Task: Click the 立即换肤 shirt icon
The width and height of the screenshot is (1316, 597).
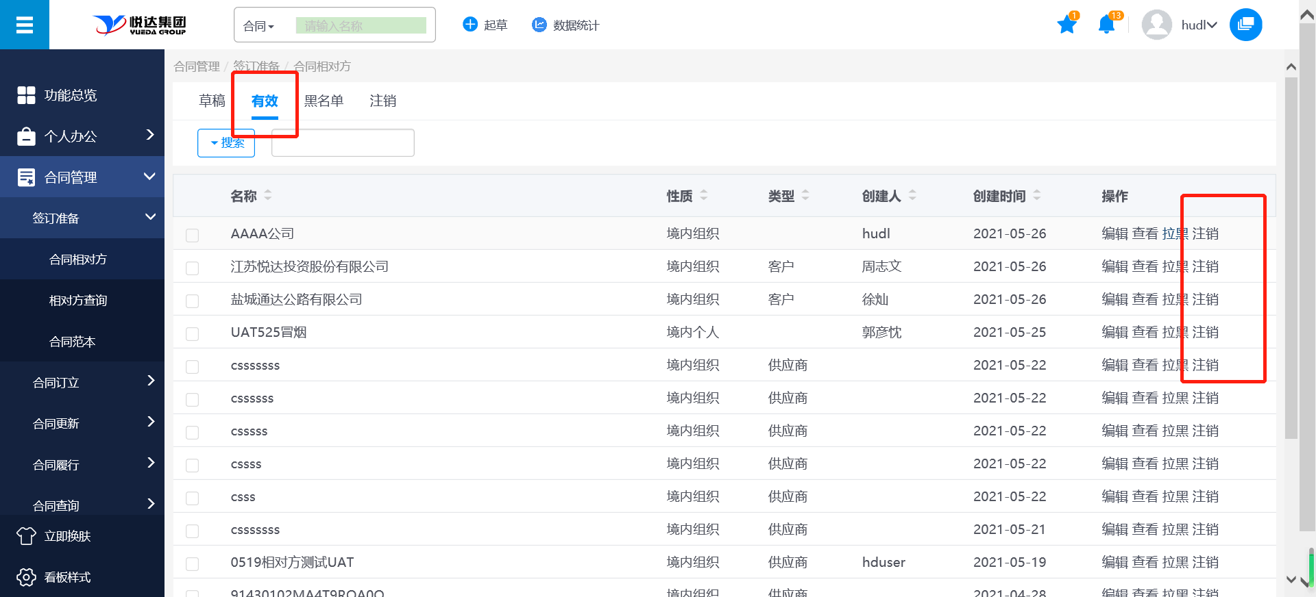Action: click(x=26, y=536)
